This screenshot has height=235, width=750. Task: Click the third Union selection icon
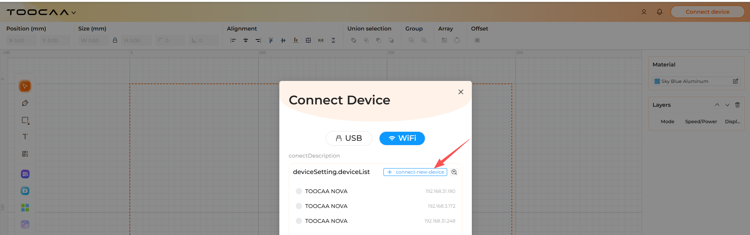(379, 40)
